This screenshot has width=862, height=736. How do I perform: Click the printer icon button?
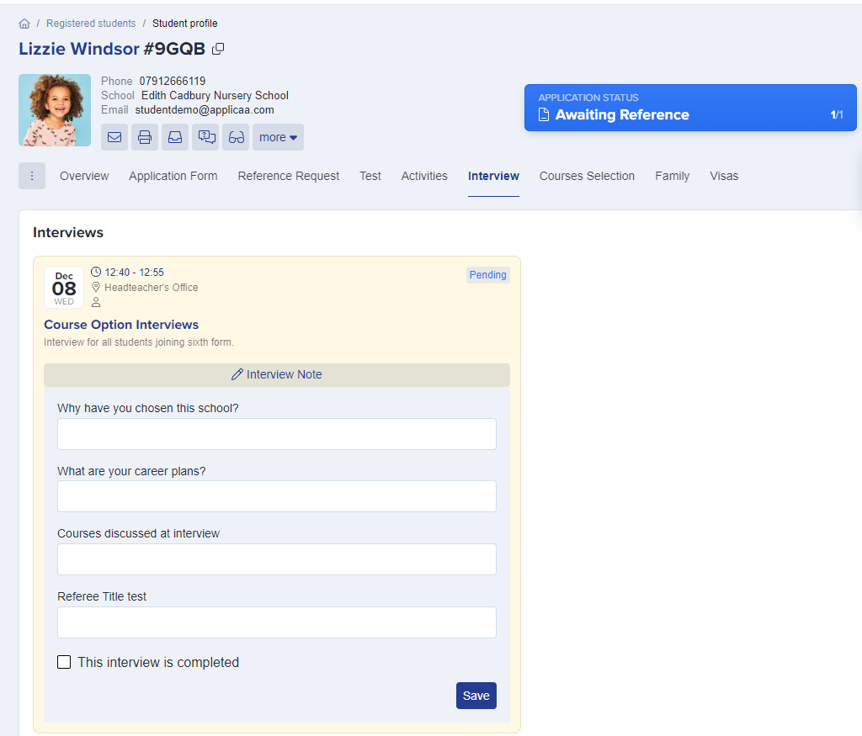click(145, 137)
